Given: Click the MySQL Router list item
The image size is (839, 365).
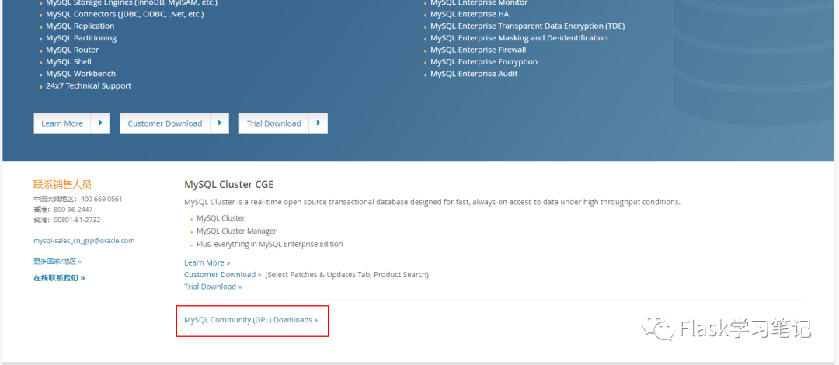Looking at the screenshot, I should [72, 50].
